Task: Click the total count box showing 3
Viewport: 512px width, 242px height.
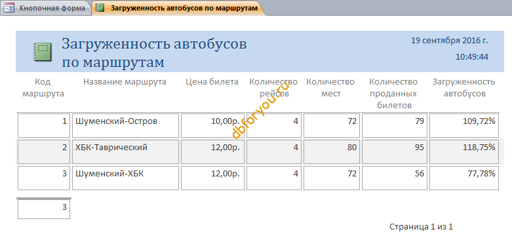Action: point(44,209)
